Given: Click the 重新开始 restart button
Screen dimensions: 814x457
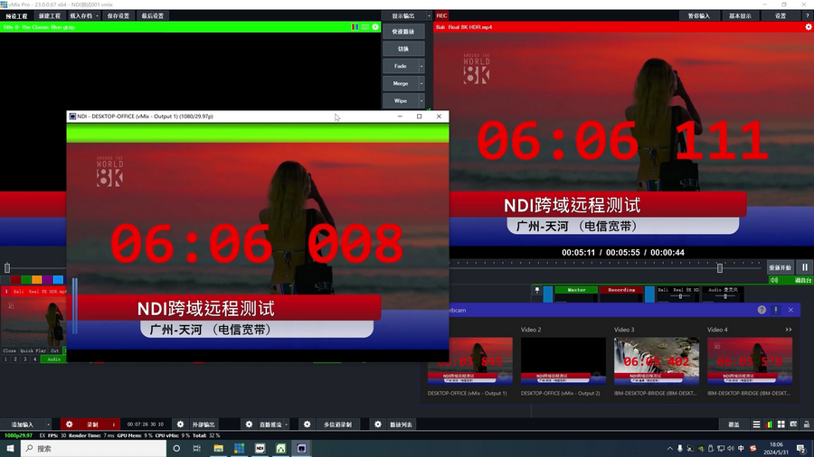Looking at the screenshot, I should [780, 267].
